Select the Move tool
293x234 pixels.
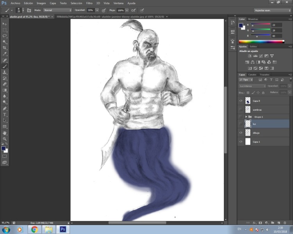[5, 24]
